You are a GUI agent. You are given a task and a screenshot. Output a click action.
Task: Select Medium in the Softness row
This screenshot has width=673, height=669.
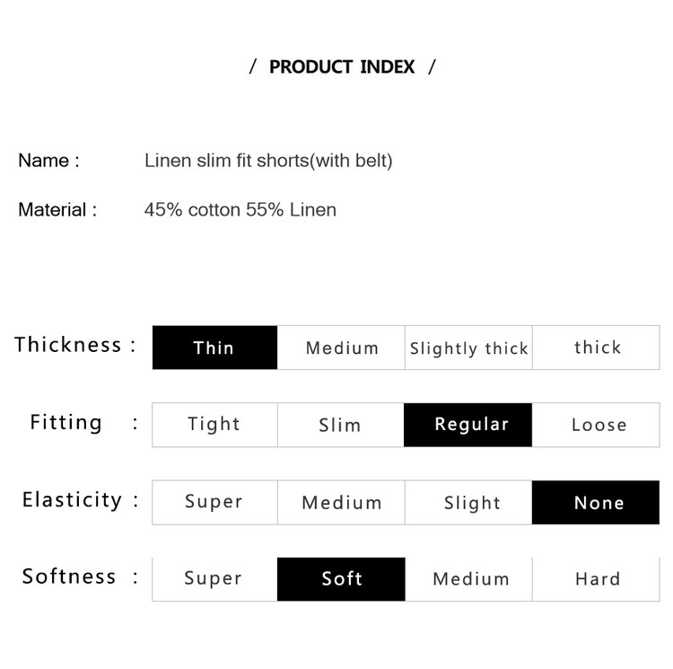tap(468, 579)
